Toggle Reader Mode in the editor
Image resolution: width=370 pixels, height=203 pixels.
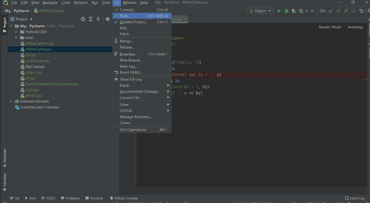coord(330,27)
